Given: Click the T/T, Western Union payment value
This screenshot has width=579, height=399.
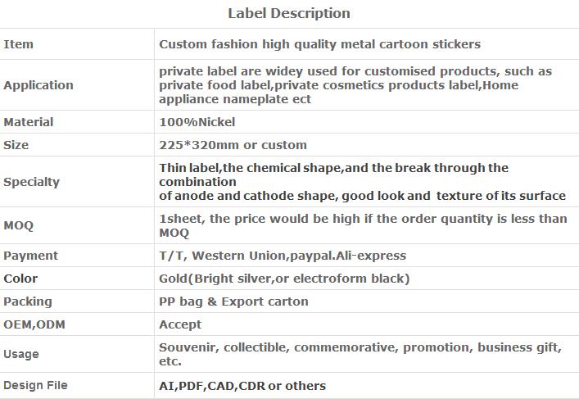Looking at the screenshot, I should [x=283, y=256].
